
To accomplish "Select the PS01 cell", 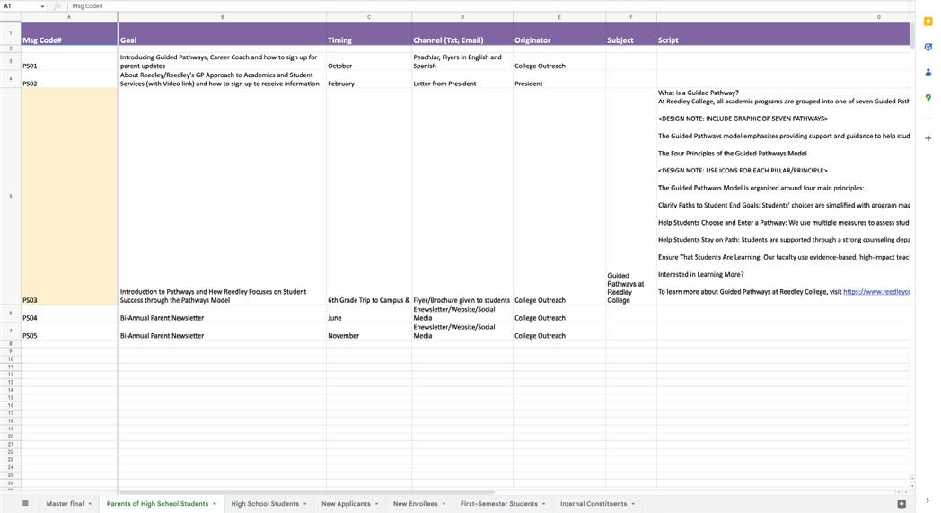I will (69, 61).
